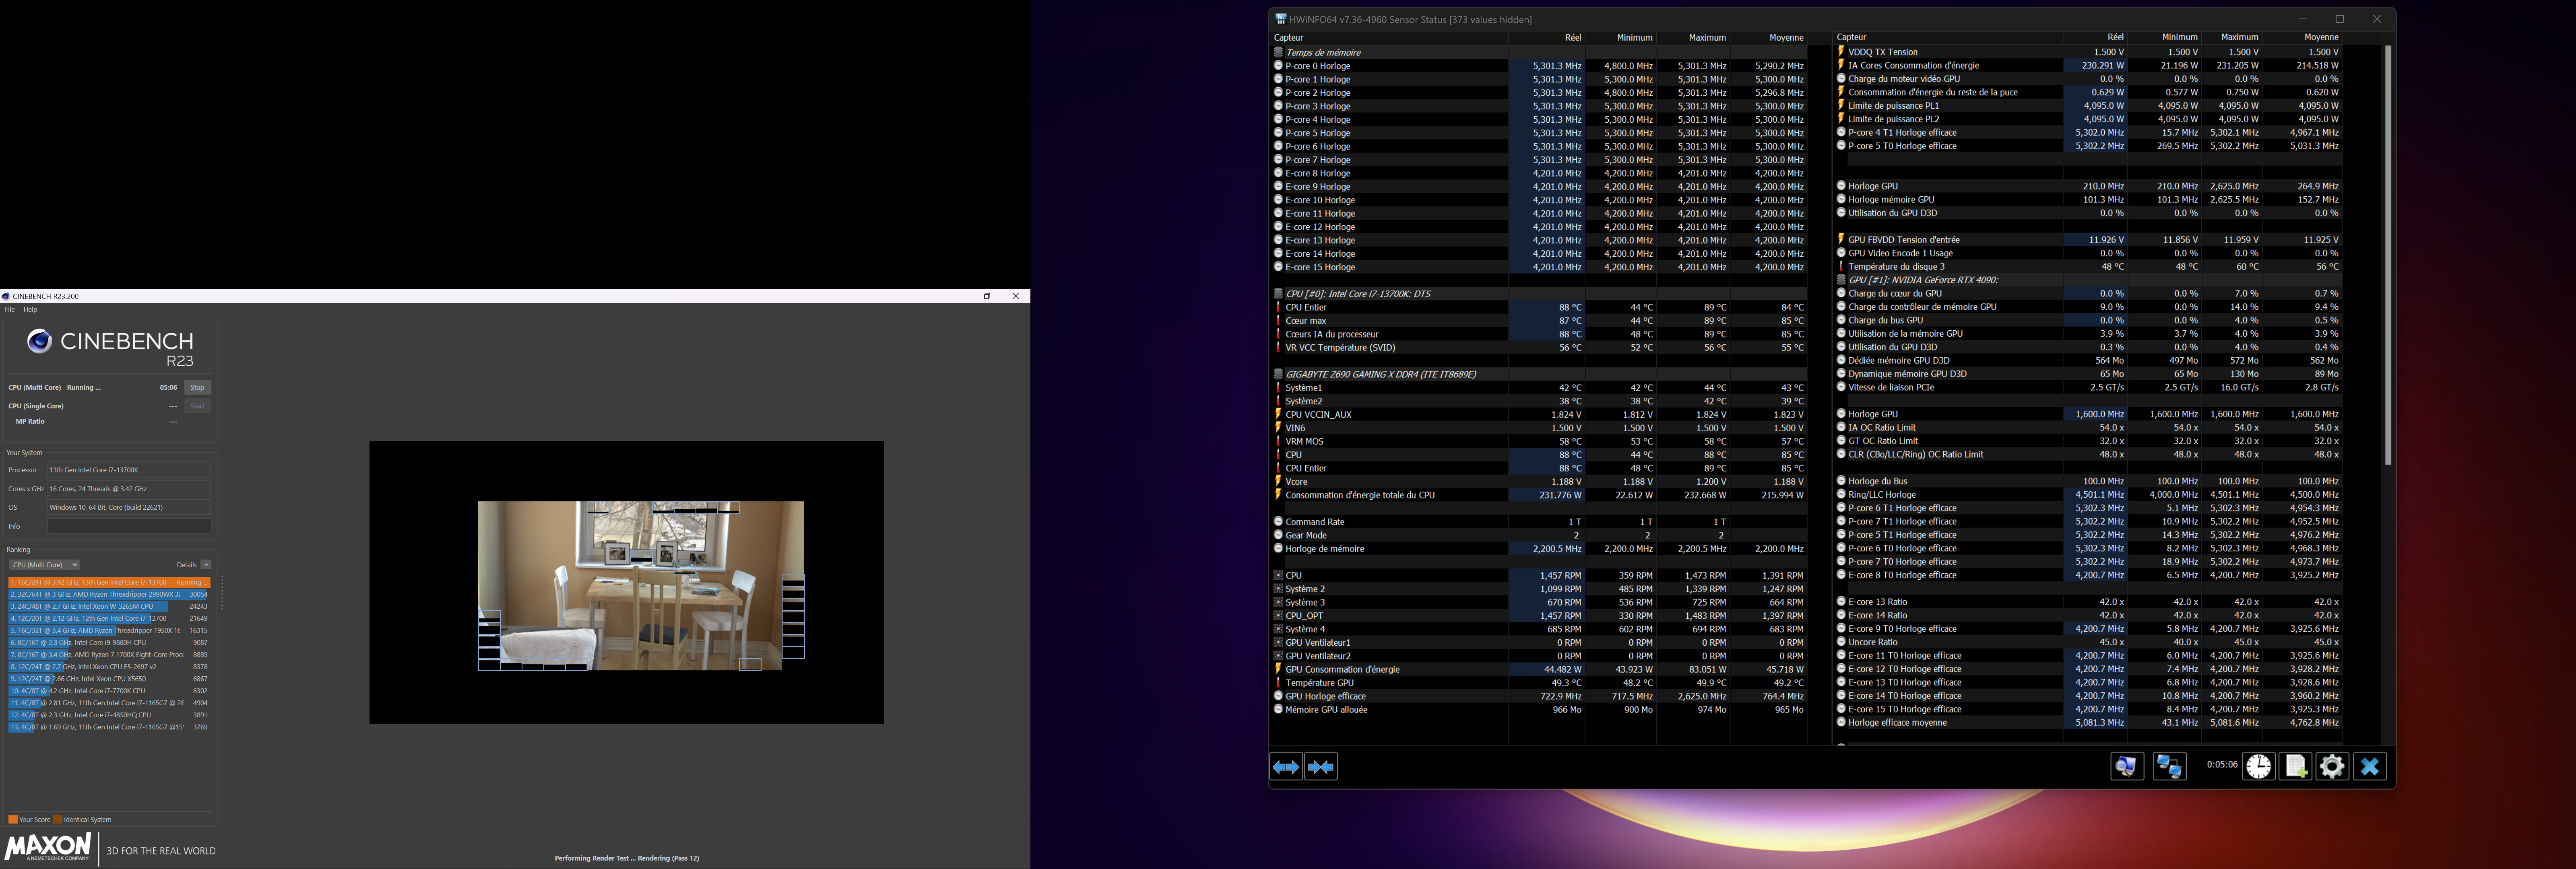Click the collapse columns inward-arrows icon
The image size is (2576, 869).
(x=1321, y=767)
